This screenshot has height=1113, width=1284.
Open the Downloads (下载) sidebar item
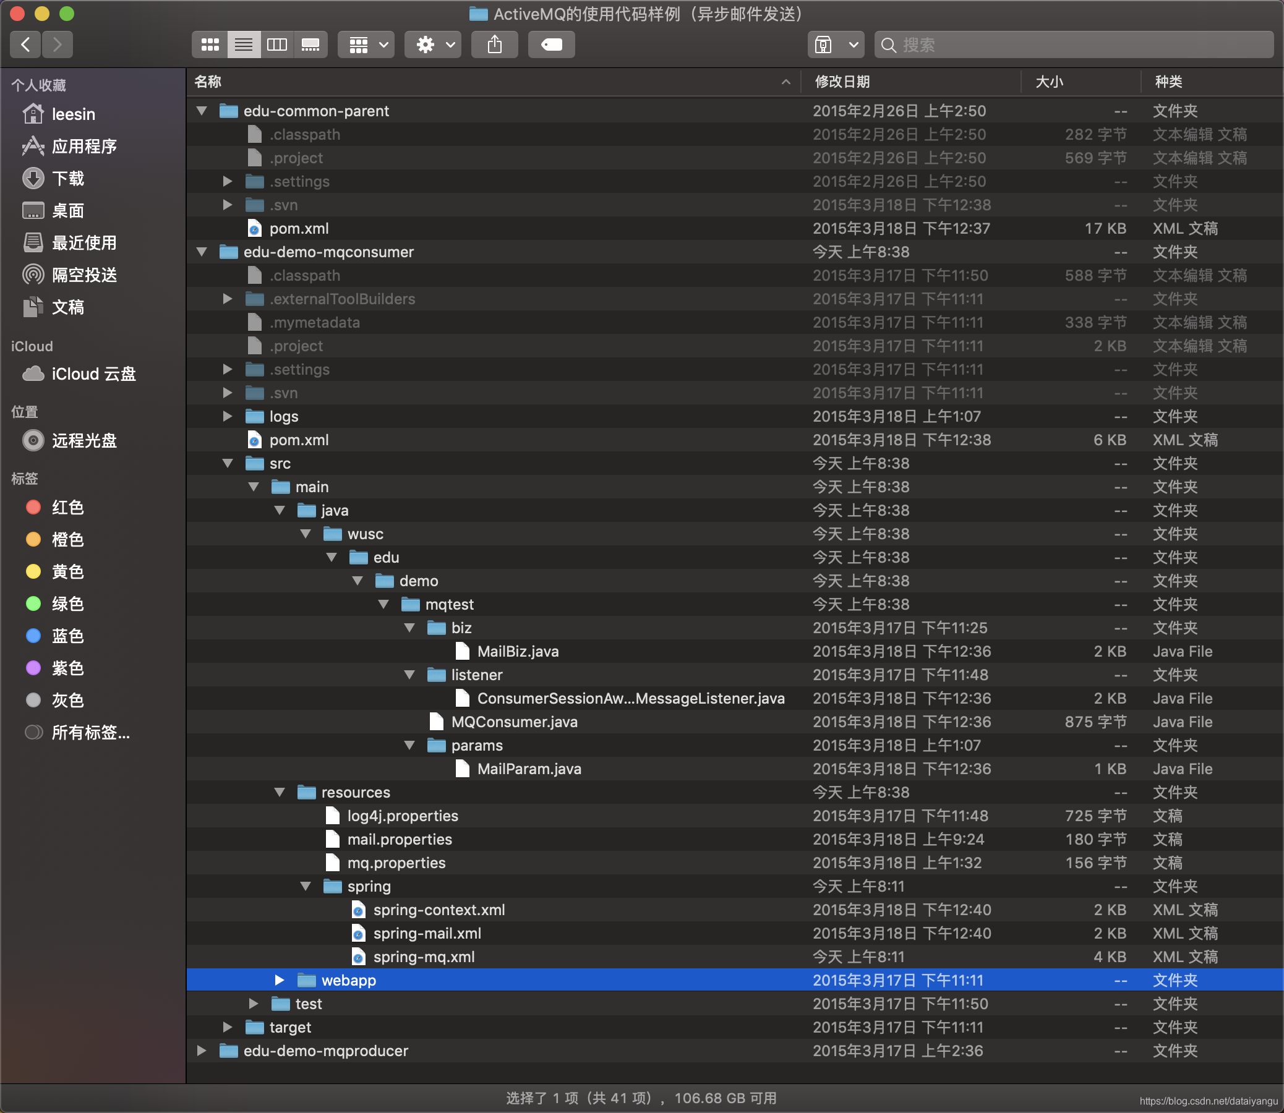click(x=68, y=179)
